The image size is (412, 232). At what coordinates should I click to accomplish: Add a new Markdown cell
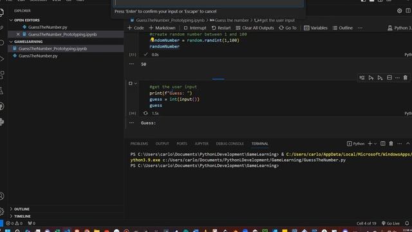(x=162, y=28)
